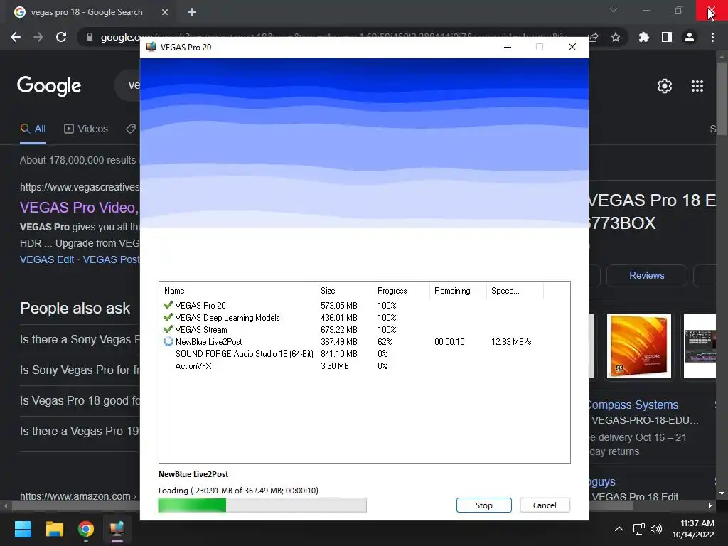The image size is (728, 546).
Task: Click the 62% progress value
Action: (385, 342)
